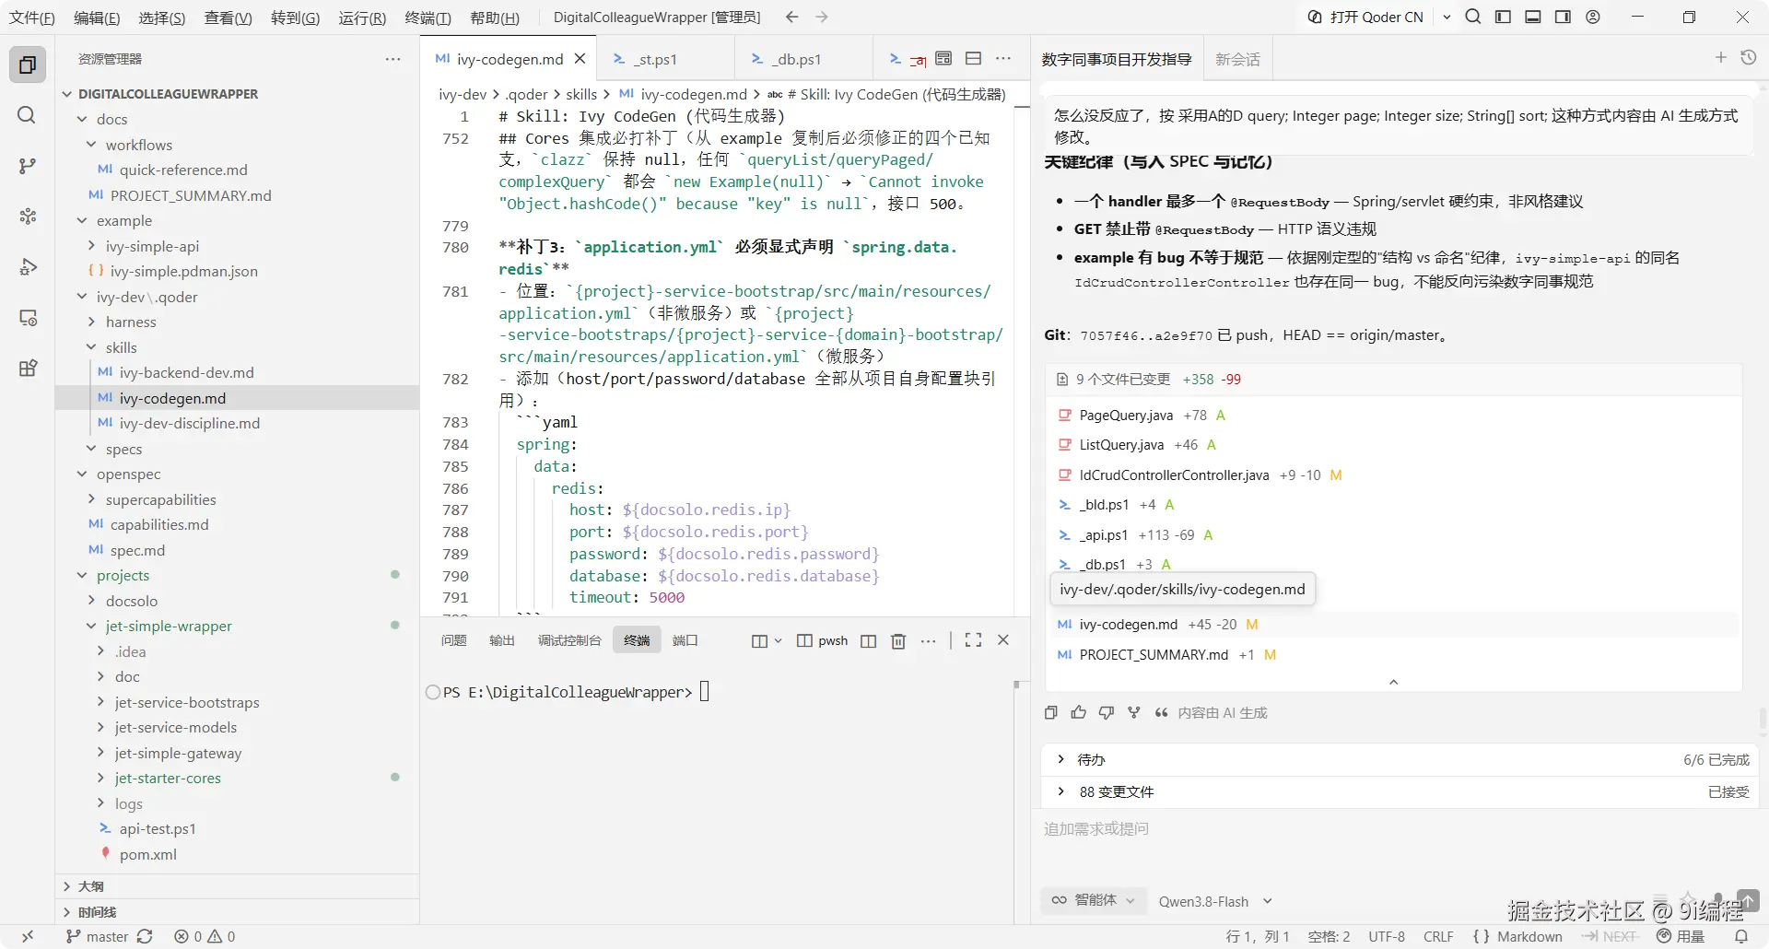This screenshot has width=1769, height=949.
Task: Toggle the secondary sidebar layout button
Action: click(x=1563, y=17)
